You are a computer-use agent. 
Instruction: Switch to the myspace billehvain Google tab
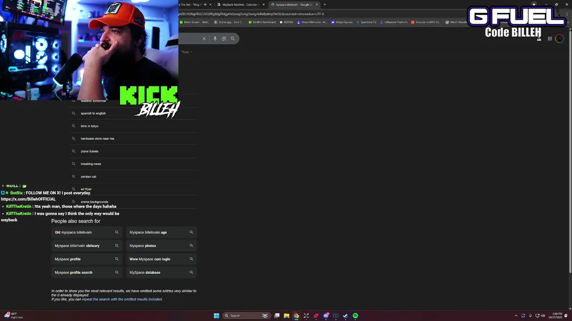point(293,4)
